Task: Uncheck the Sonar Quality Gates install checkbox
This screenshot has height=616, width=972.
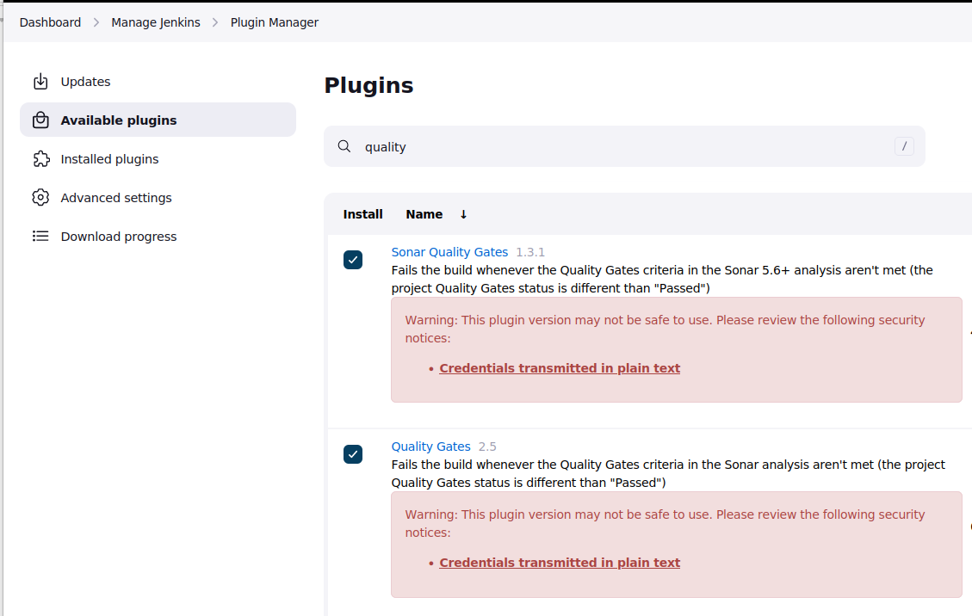Action: [353, 260]
